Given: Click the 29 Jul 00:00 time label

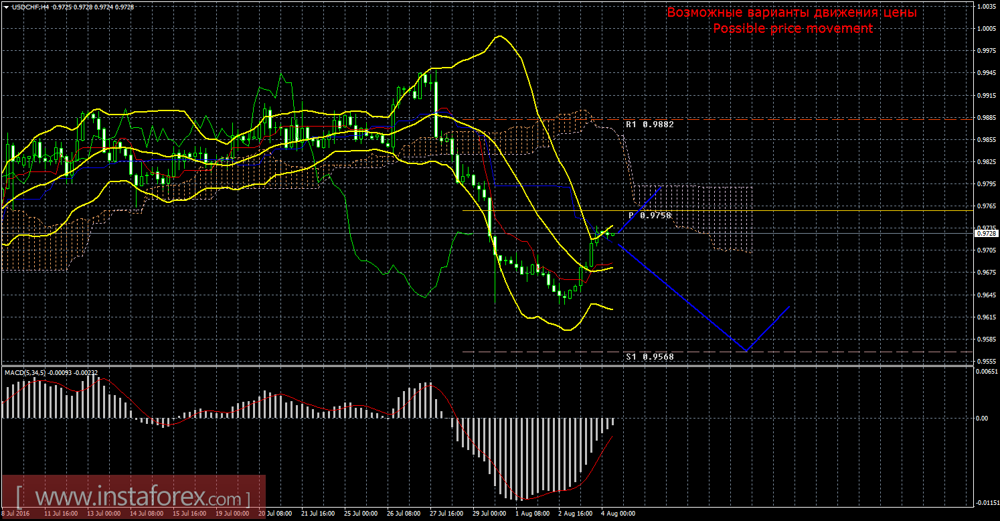Looking at the screenshot, I should [490, 514].
